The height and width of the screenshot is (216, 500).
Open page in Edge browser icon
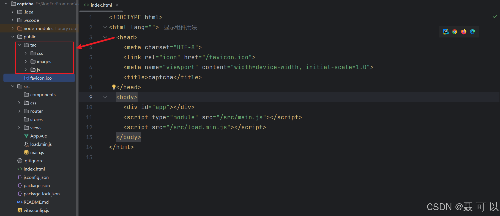coord(472,32)
